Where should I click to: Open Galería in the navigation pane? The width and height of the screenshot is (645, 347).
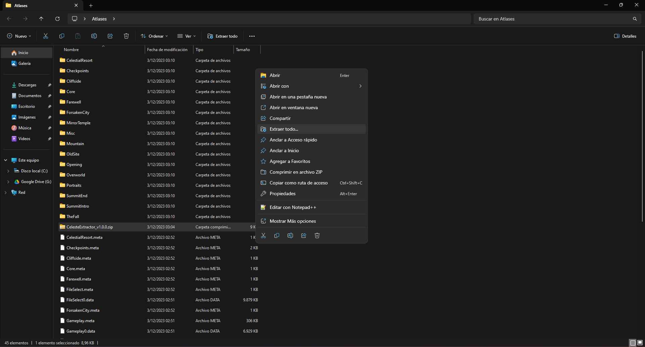27,63
